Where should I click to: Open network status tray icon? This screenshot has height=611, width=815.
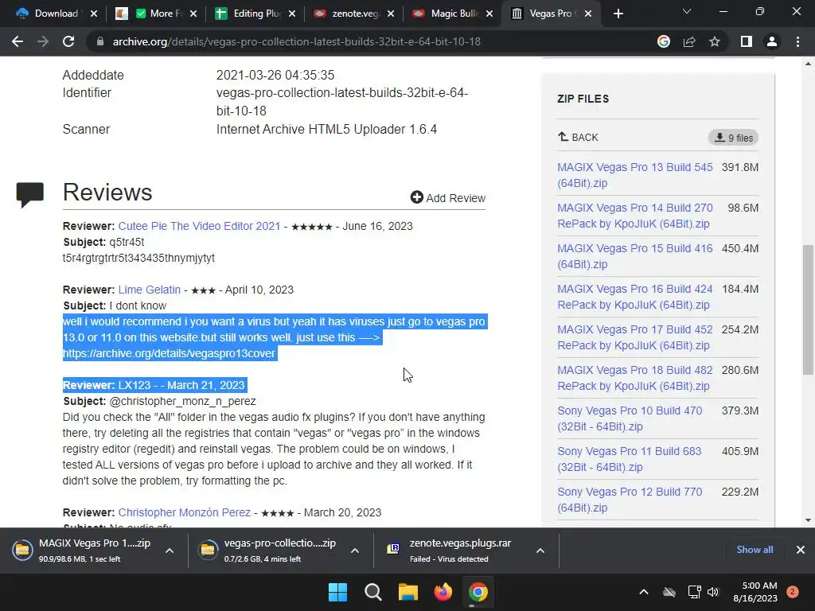694,592
